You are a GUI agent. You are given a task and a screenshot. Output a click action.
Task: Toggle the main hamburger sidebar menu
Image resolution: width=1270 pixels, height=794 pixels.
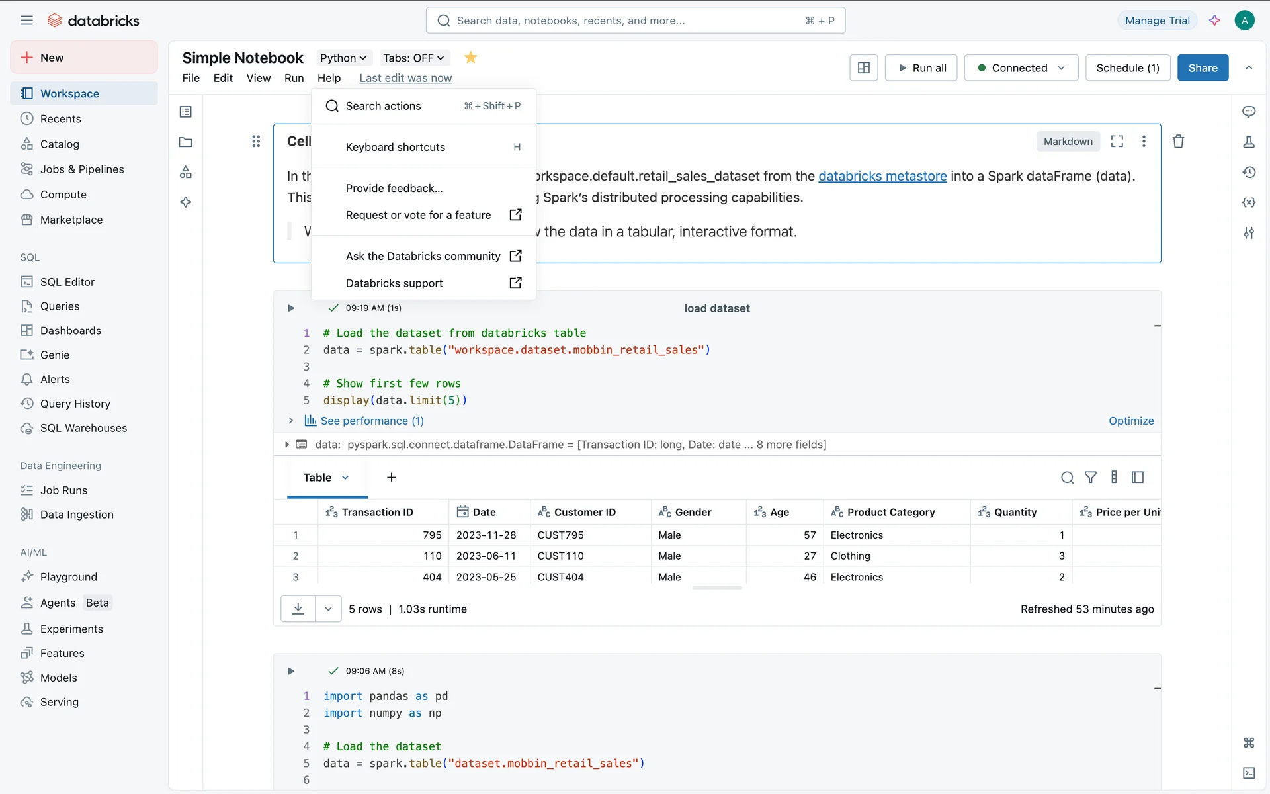coord(26,21)
